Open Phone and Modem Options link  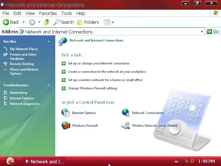[24, 71]
